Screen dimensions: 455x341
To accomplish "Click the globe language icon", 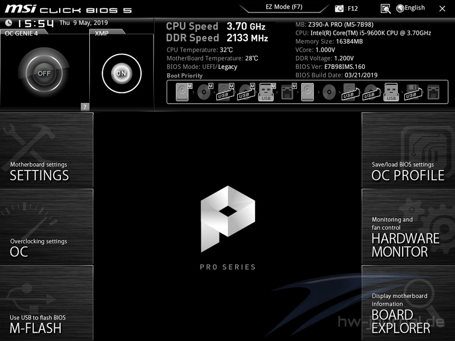I will click(400, 8).
